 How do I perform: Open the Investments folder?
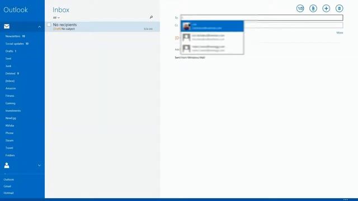click(13, 111)
